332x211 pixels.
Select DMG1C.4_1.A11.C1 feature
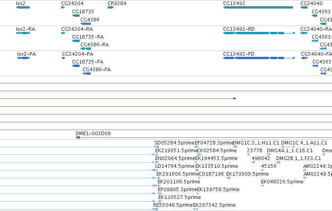pyautogui.click(x=288, y=147)
